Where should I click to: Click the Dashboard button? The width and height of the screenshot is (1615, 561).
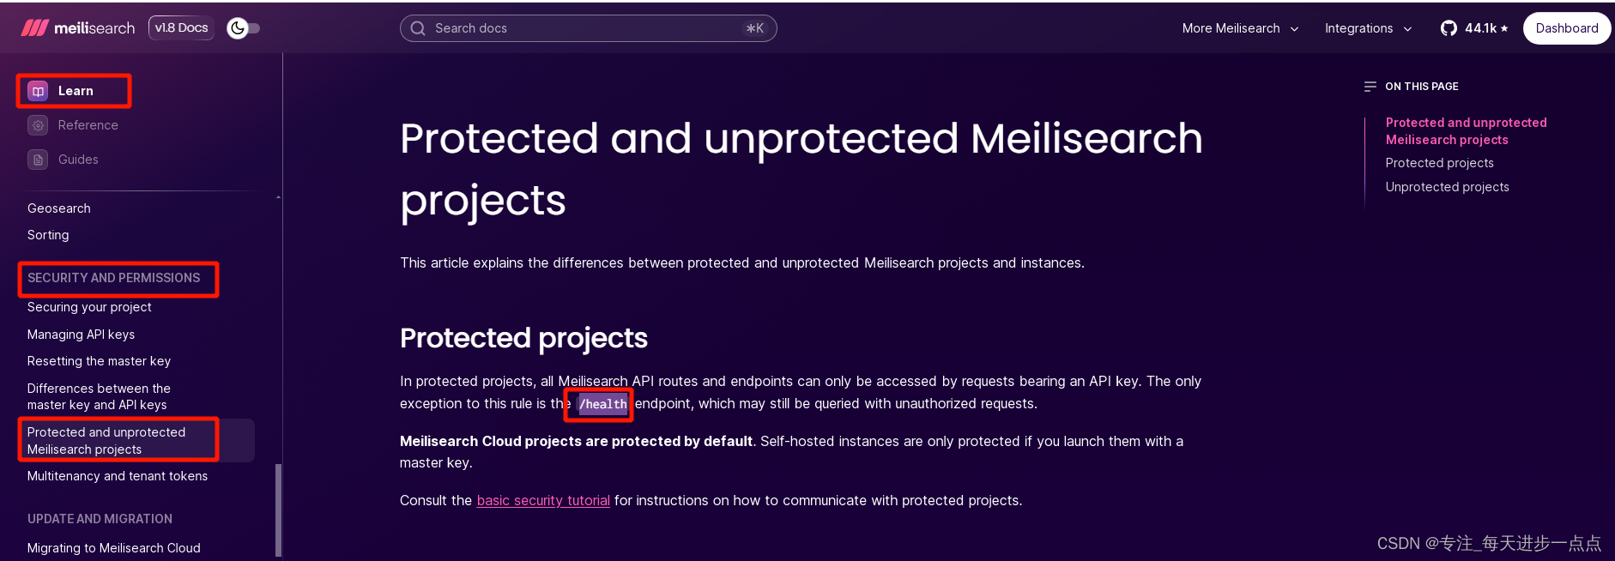coord(1566,27)
